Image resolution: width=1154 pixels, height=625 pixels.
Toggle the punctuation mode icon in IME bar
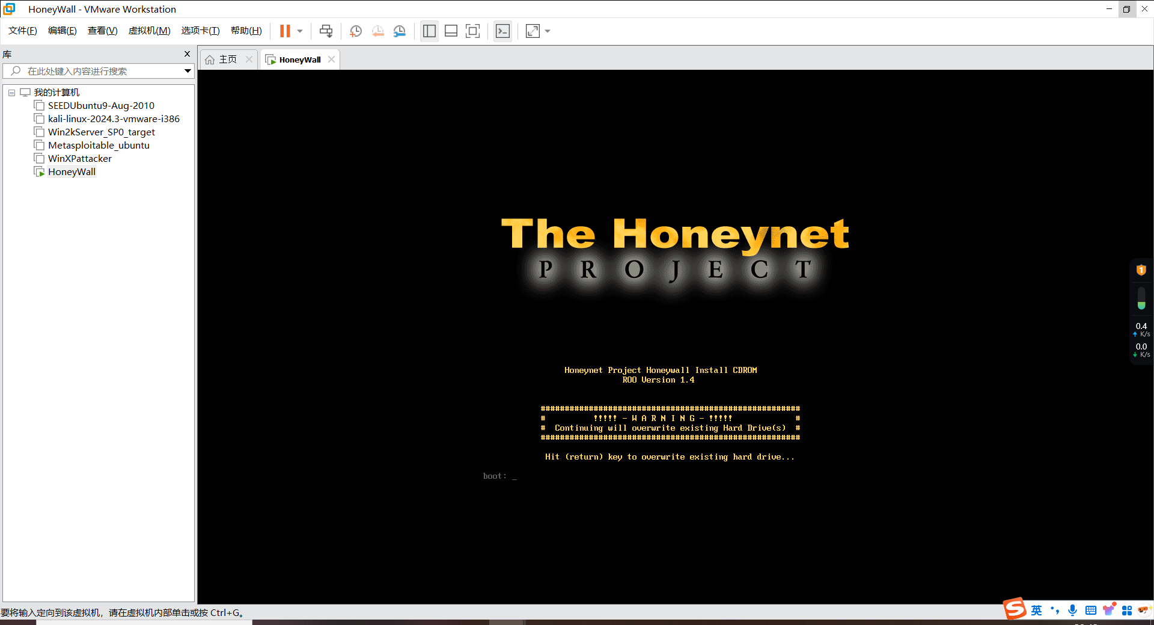1055,611
